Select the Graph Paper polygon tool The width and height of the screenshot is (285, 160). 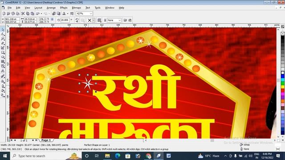point(3,62)
